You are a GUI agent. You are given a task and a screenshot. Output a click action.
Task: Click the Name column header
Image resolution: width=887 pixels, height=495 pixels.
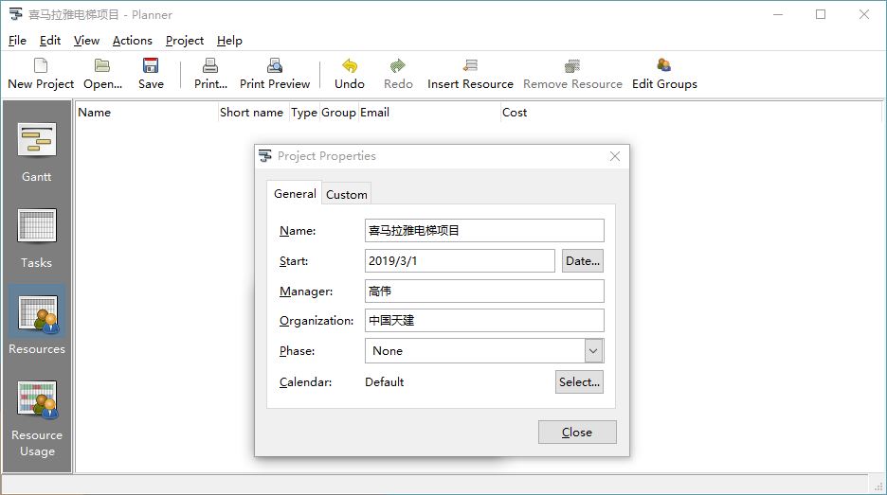147,113
